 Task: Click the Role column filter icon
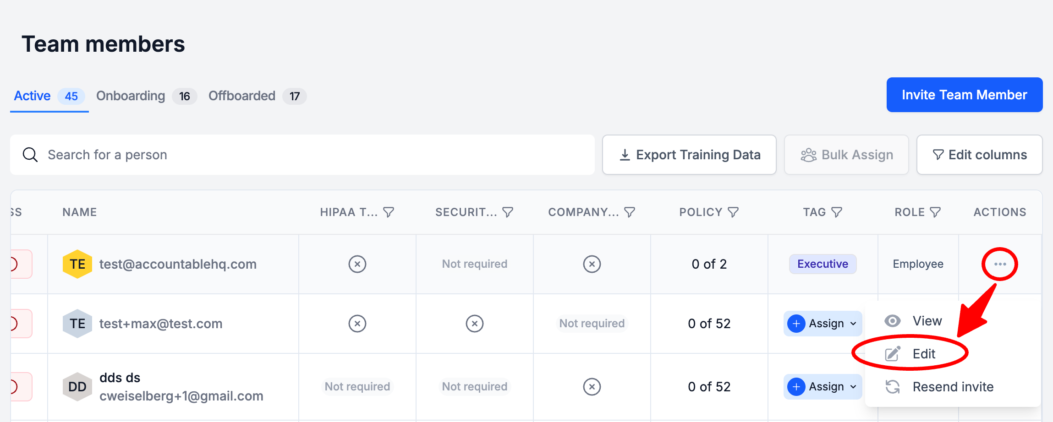(x=935, y=212)
